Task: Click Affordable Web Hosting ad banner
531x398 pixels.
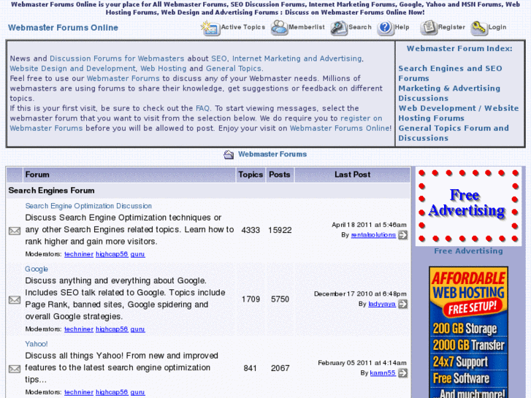Action: point(468,332)
